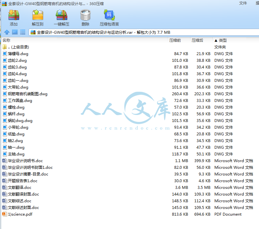The image size is (259, 229).
Task: Select the file 毕业设计说明书封面1.doc
Action: tap(30, 168)
